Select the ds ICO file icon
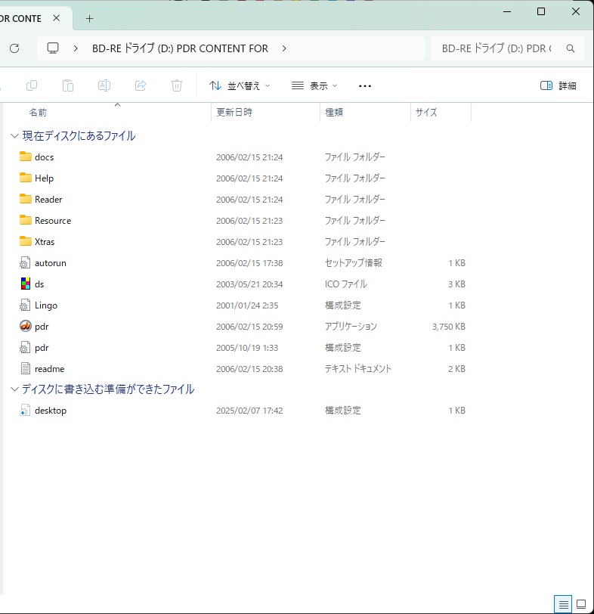This screenshot has width=594, height=614. (x=26, y=284)
